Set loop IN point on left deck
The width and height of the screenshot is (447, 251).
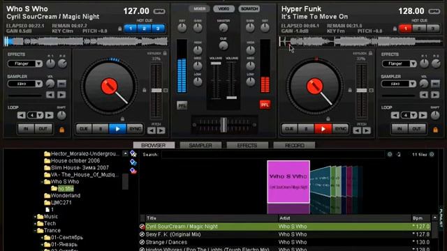pyautogui.click(x=26, y=129)
